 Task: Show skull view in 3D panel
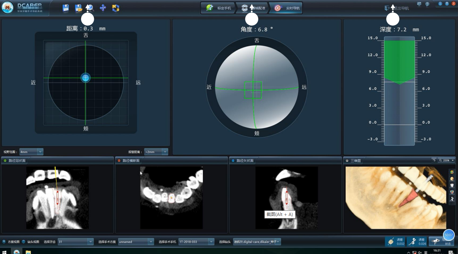point(452,179)
